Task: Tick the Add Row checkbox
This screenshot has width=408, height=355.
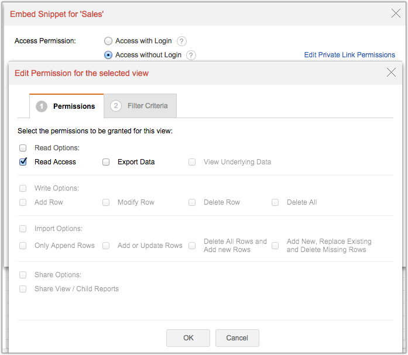Action: pos(23,202)
